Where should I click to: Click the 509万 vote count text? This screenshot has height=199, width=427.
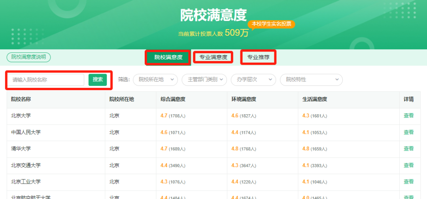(x=237, y=33)
